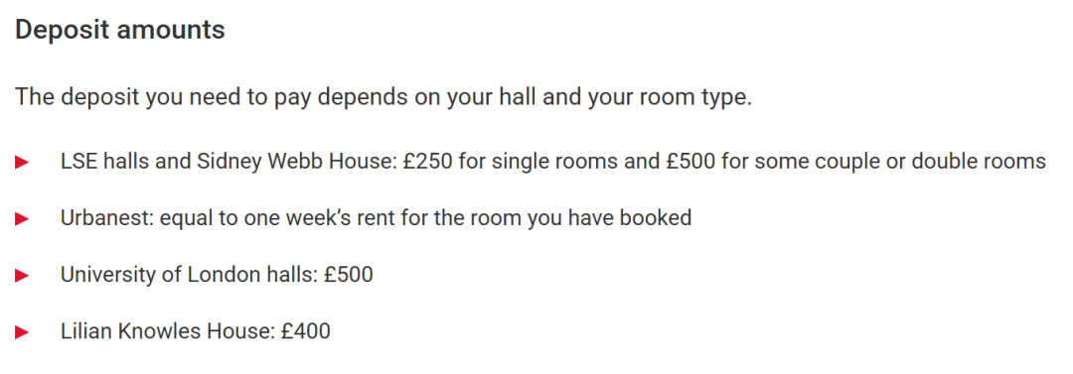
Task: Select the red arrow before University of London halls
Action: tap(23, 276)
